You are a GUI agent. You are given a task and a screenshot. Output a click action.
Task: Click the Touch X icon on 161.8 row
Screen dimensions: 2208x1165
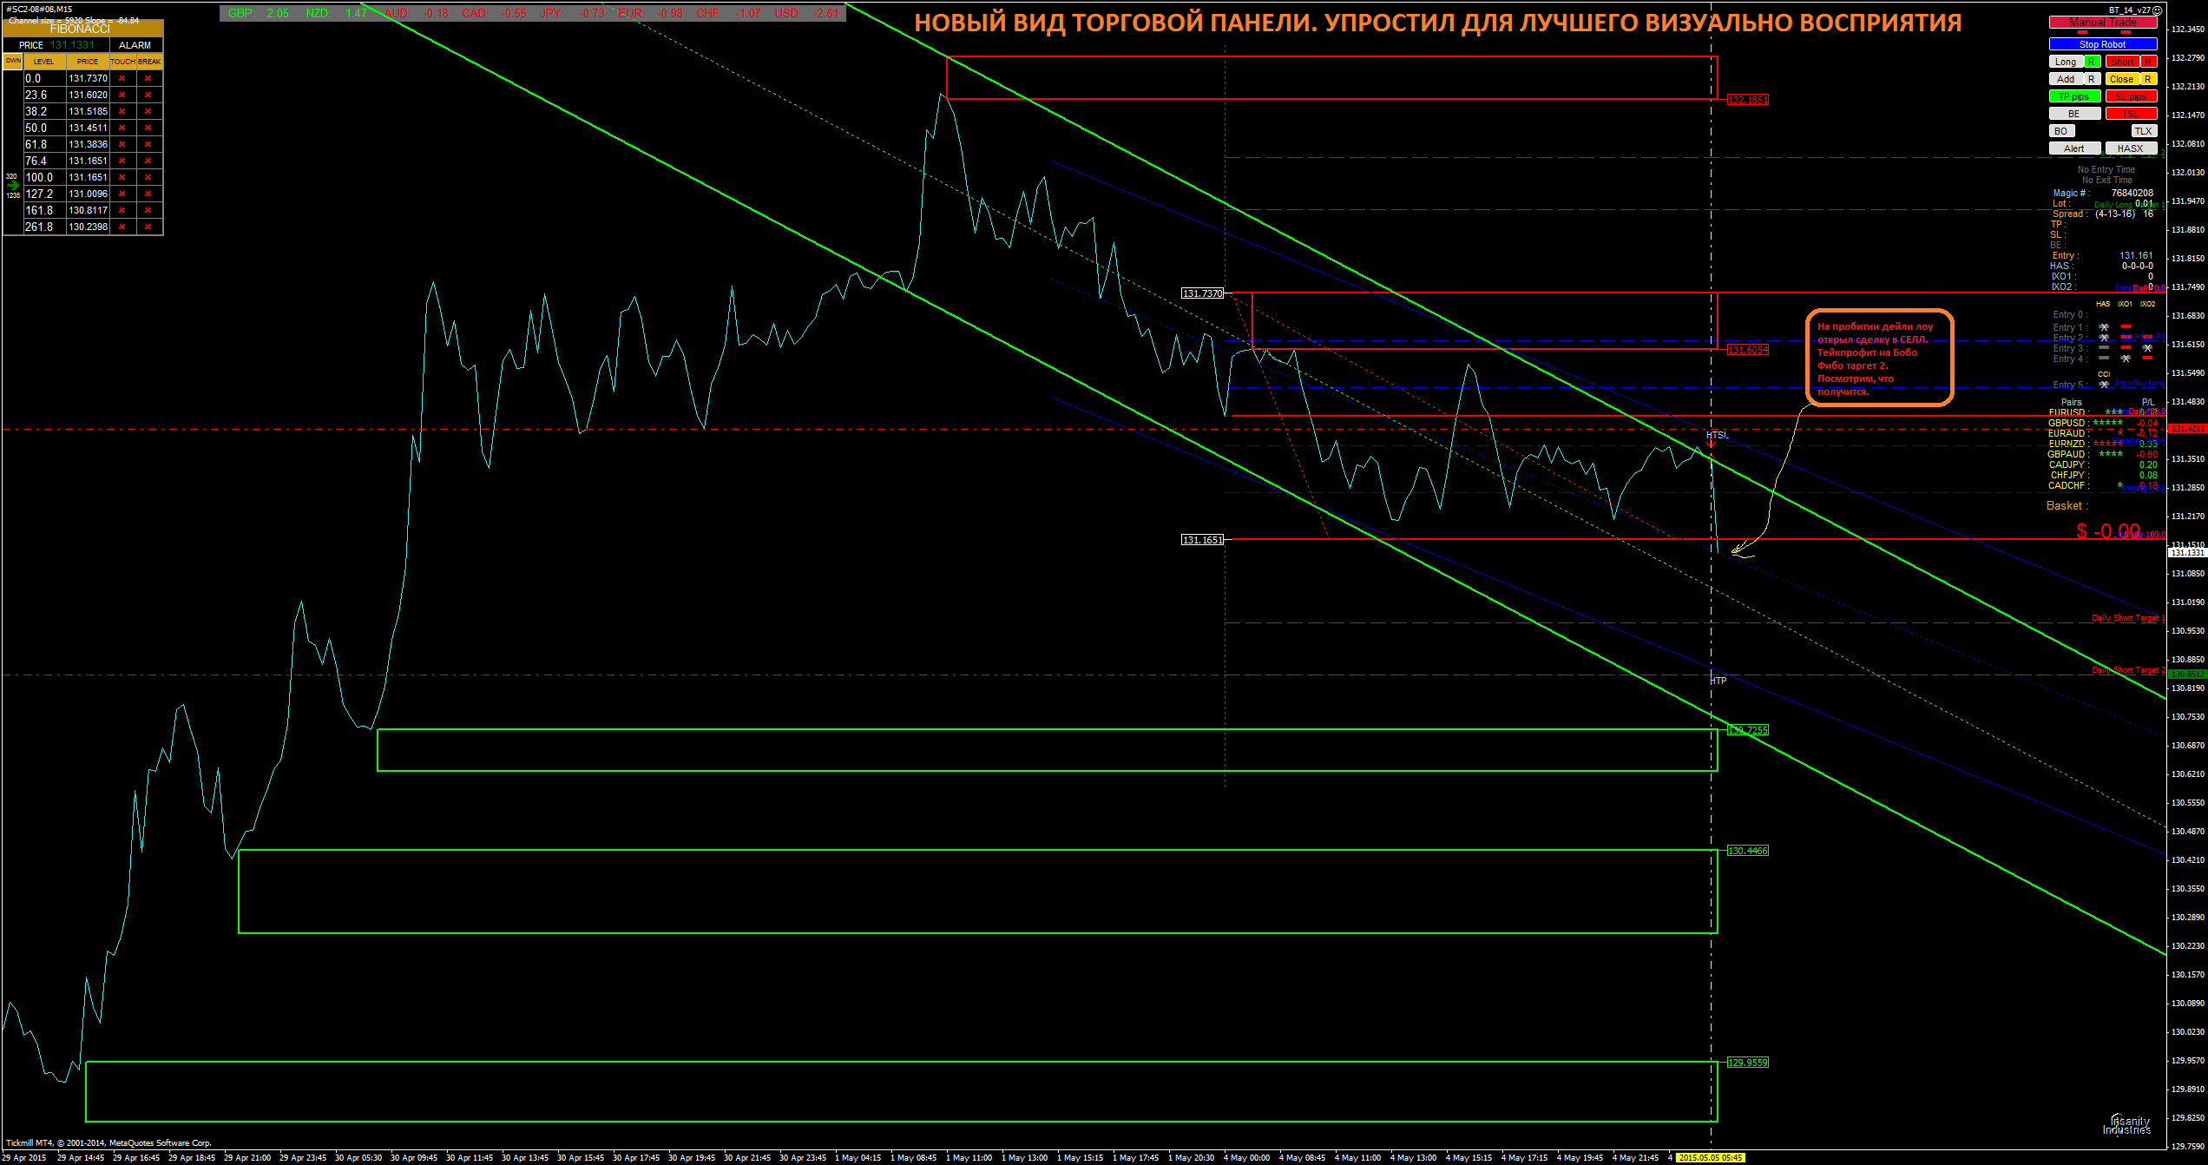pyautogui.click(x=122, y=210)
